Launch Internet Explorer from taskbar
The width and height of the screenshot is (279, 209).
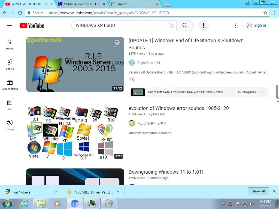24,204
